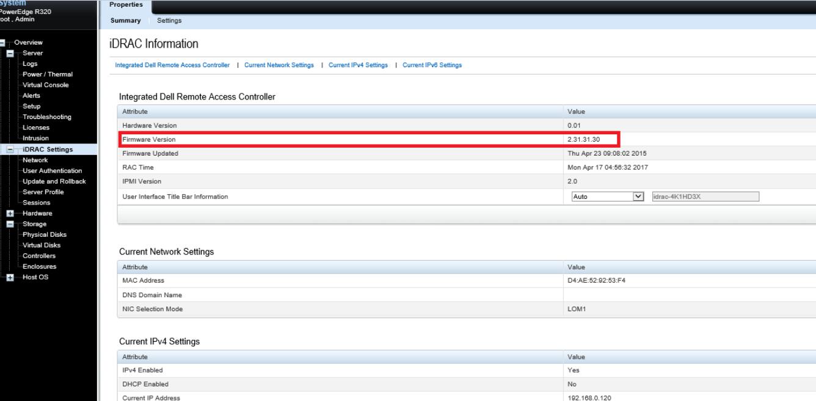Screen dimensions: 816x401
Task: Select Server in the navigation tree
Action: point(32,53)
